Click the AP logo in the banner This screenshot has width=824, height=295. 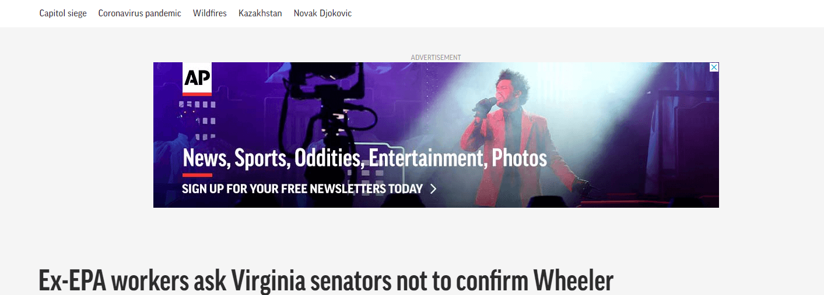(197, 79)
